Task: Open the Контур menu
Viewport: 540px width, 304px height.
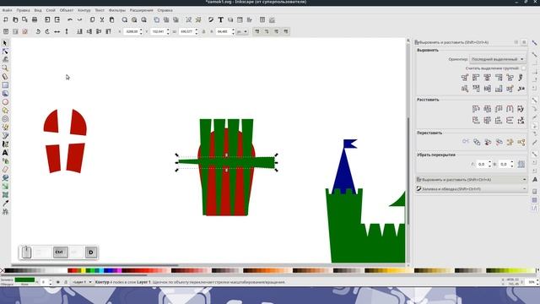Action: coord(84,10)
